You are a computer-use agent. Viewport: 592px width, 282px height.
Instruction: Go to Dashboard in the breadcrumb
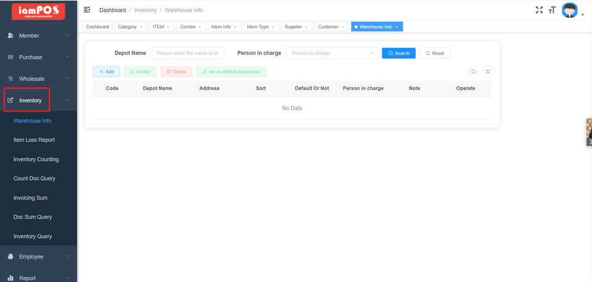pos(112,10)
